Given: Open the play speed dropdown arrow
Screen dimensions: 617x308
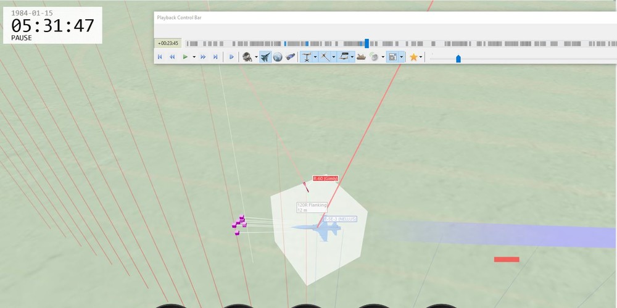Looking at the screenshot, I should pyautogui.click(x=194, y=57).
